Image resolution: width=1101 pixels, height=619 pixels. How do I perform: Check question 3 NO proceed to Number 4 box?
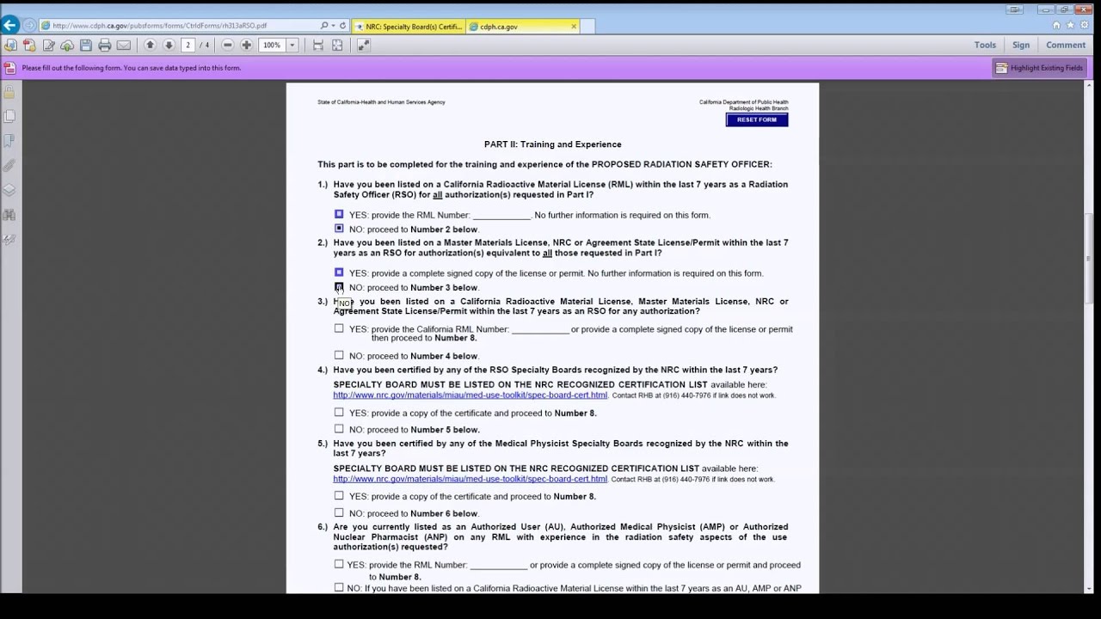click(x=339, y=355)
